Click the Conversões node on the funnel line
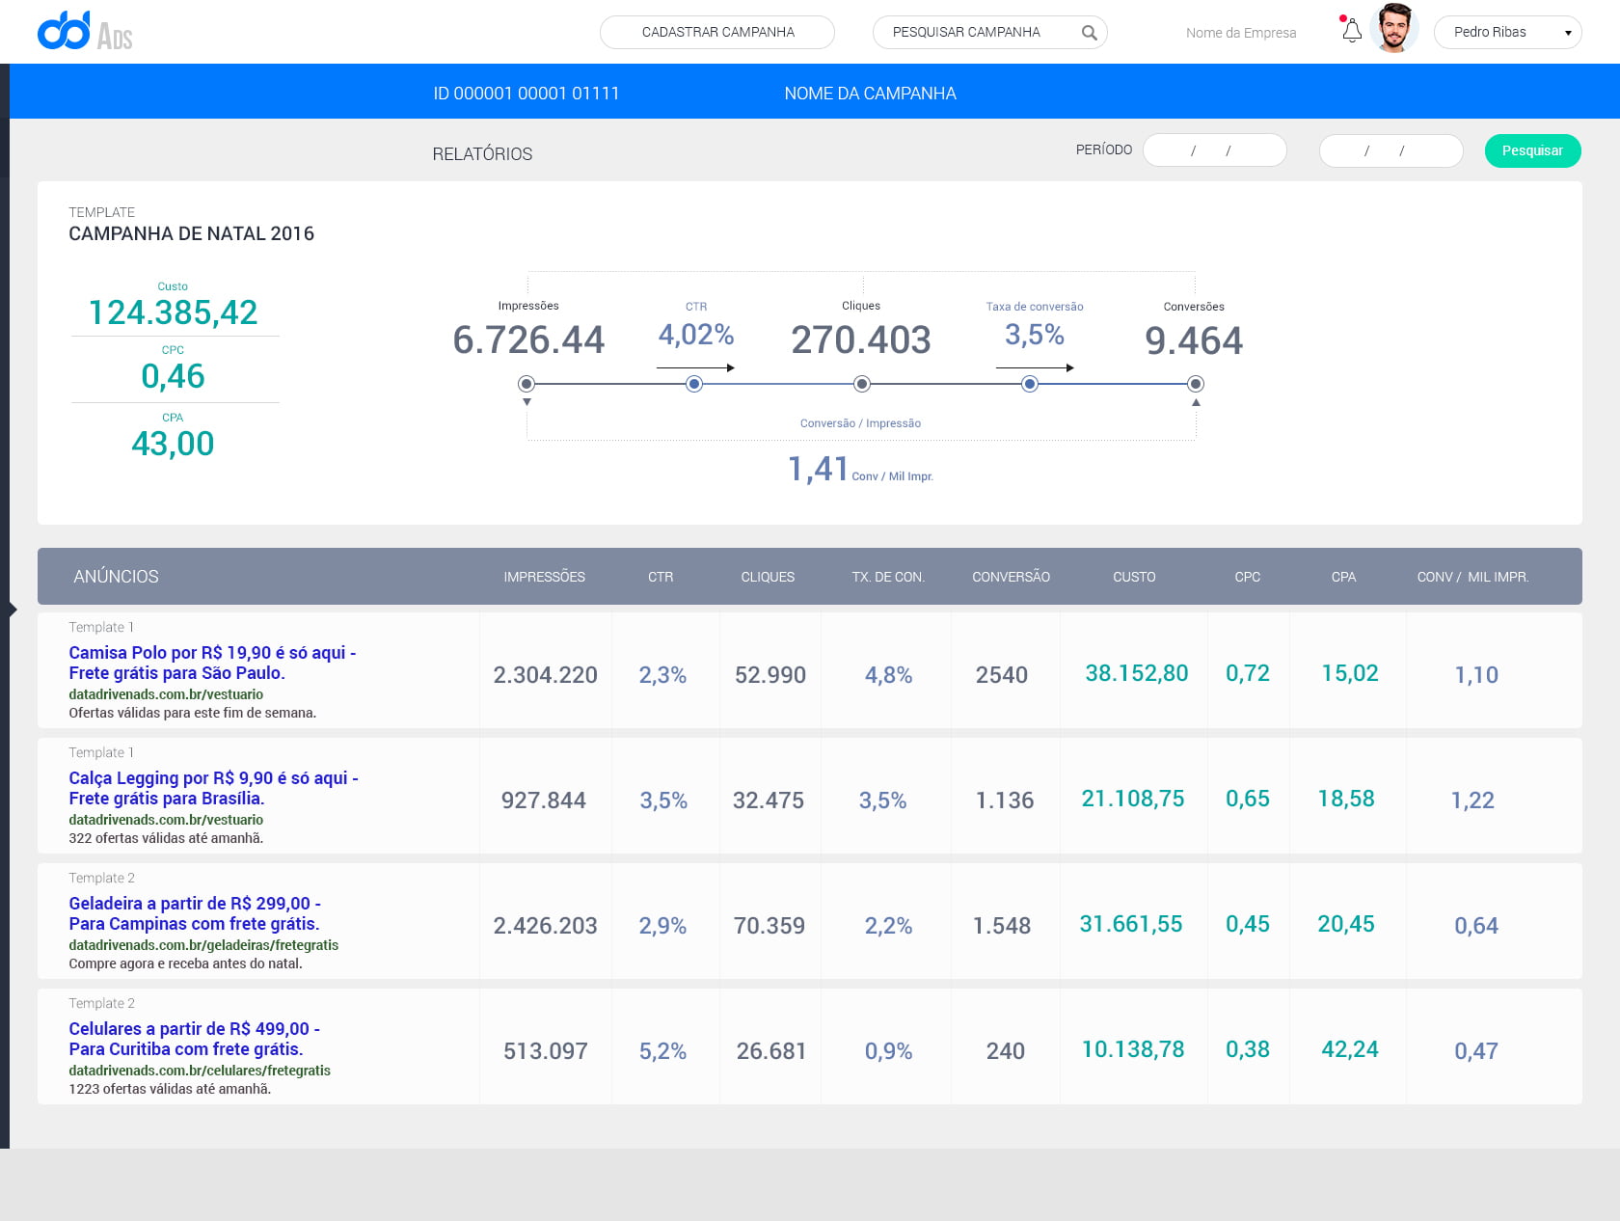 click(1196, 384)
